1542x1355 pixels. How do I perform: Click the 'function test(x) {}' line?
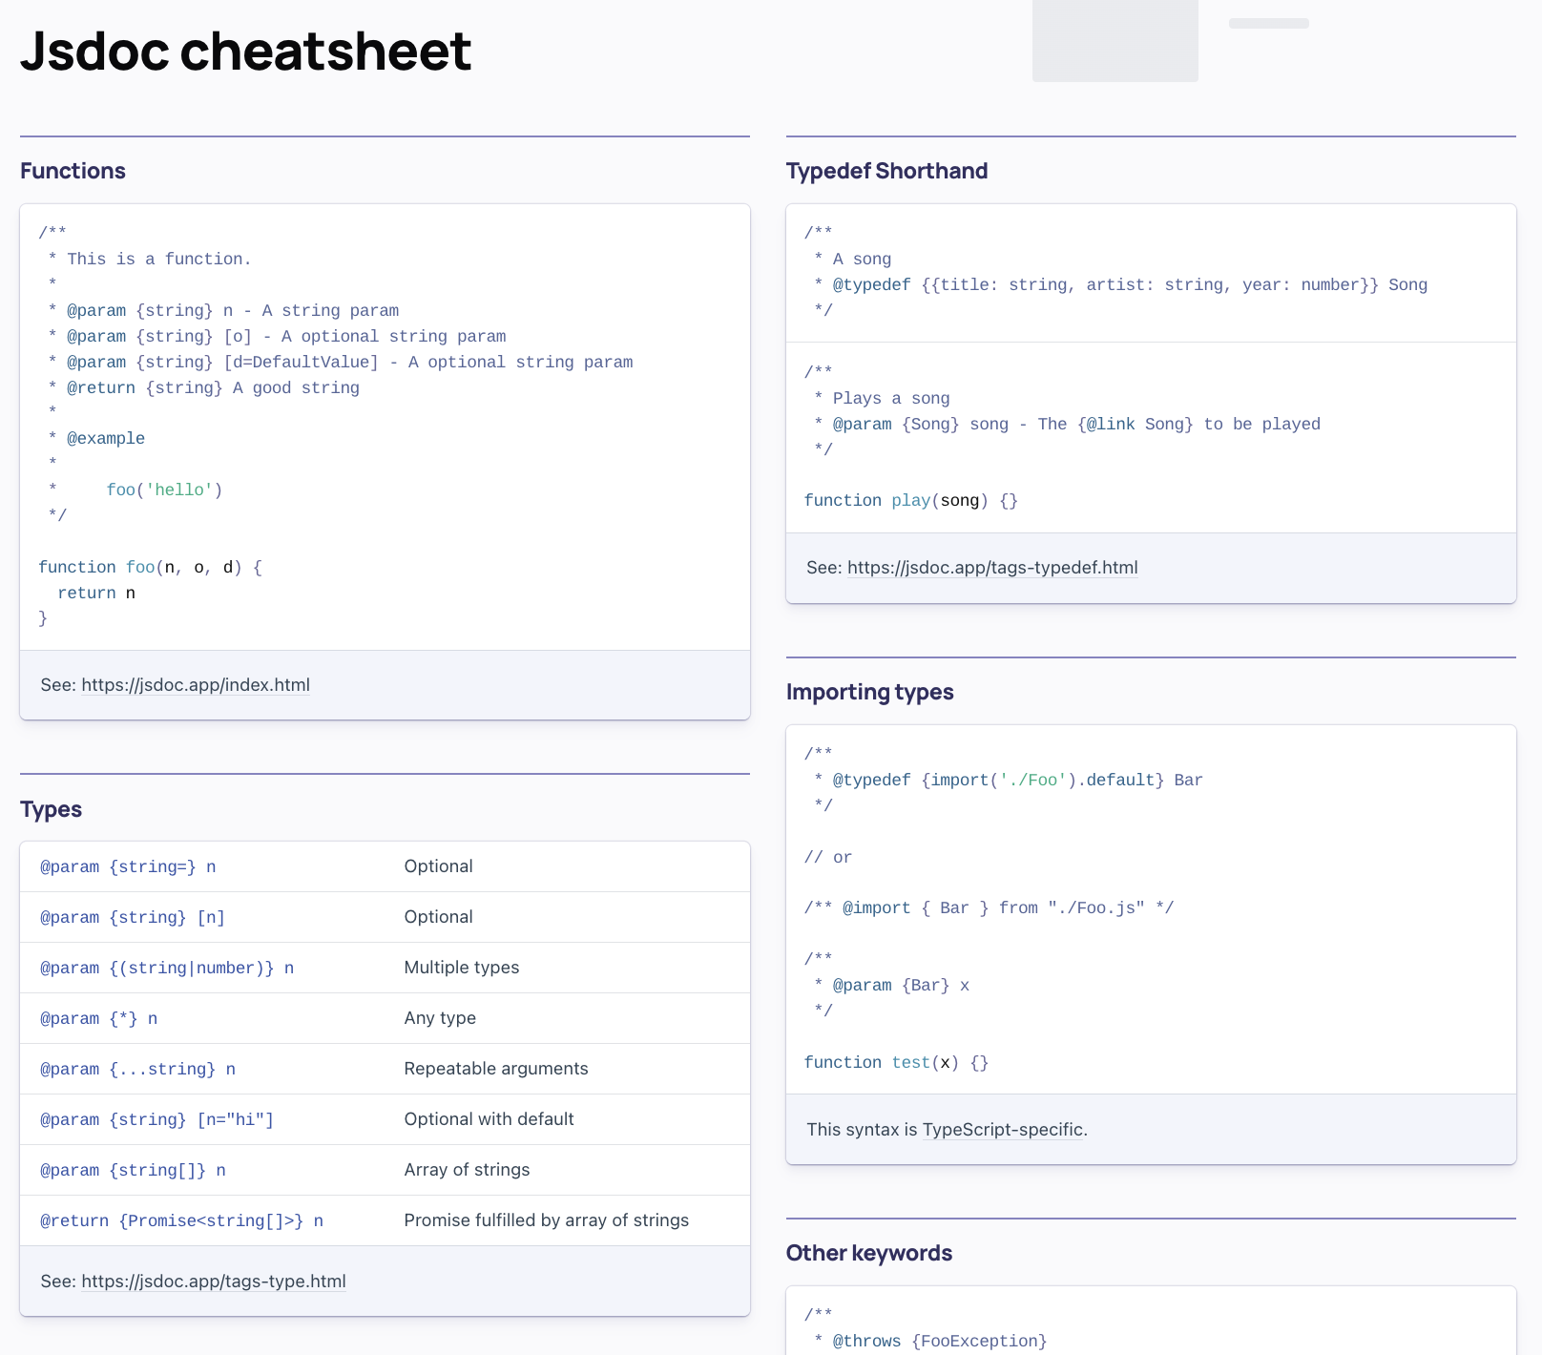(897, 1063)
